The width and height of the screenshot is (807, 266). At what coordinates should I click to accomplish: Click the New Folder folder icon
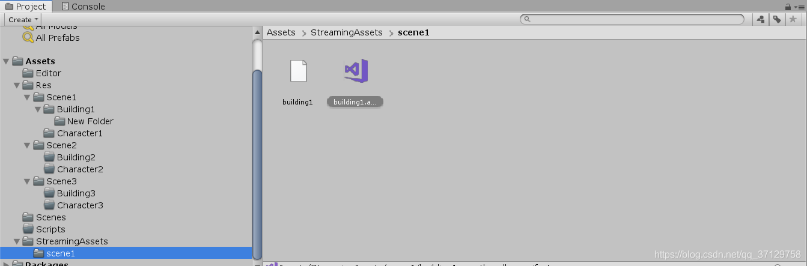59,121
